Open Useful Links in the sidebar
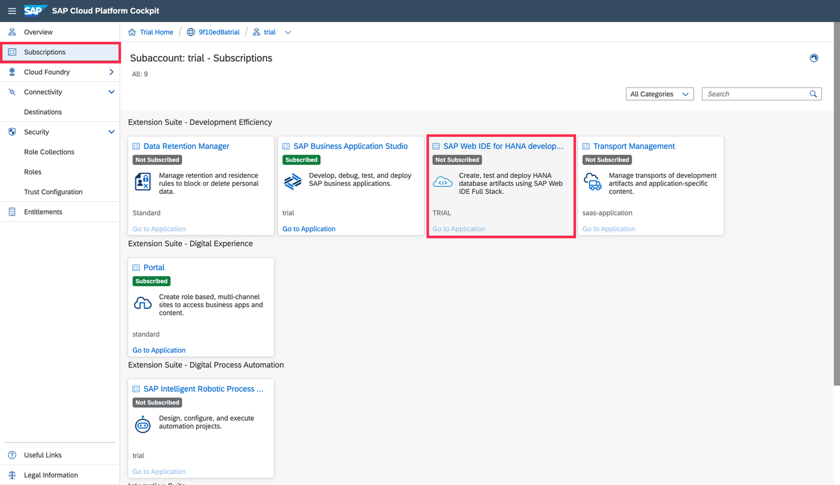This screenshot has width=840, height=485. (60, 455)
